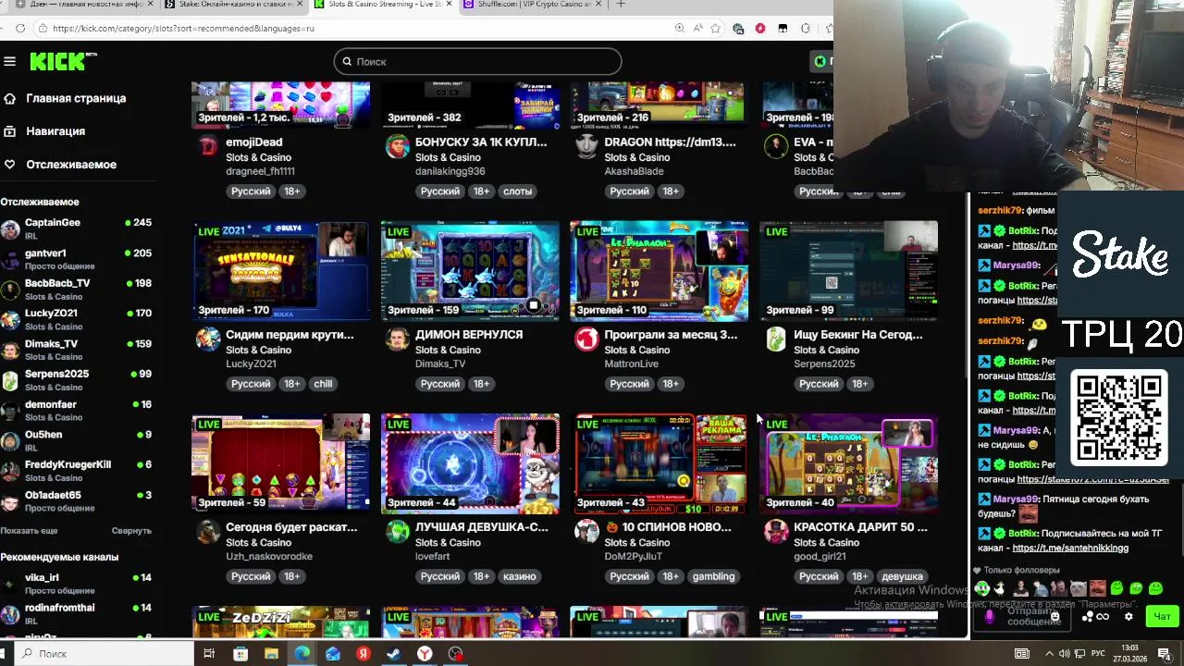Click Serpens2025 green avatar icon
The width and height of the screenshot is (1184, 666).
click(x=776, y=339)
